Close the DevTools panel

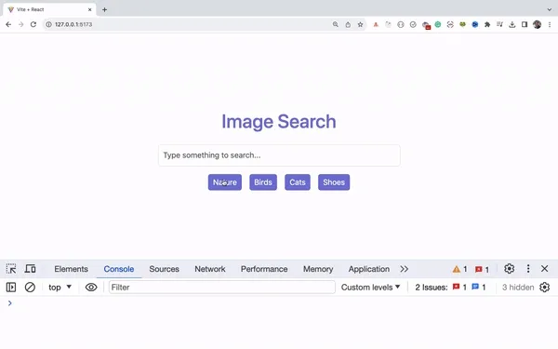pyautogui.click(x=544, y=269)
